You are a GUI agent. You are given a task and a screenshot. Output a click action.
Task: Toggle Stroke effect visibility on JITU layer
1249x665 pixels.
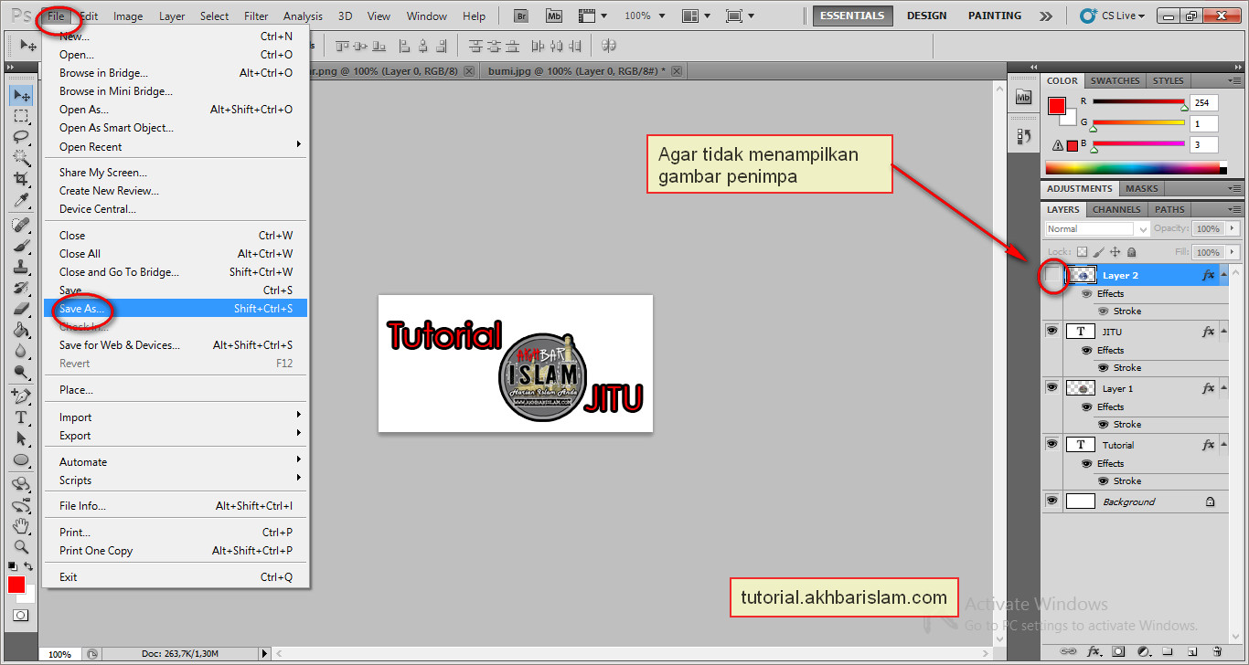1103,368
